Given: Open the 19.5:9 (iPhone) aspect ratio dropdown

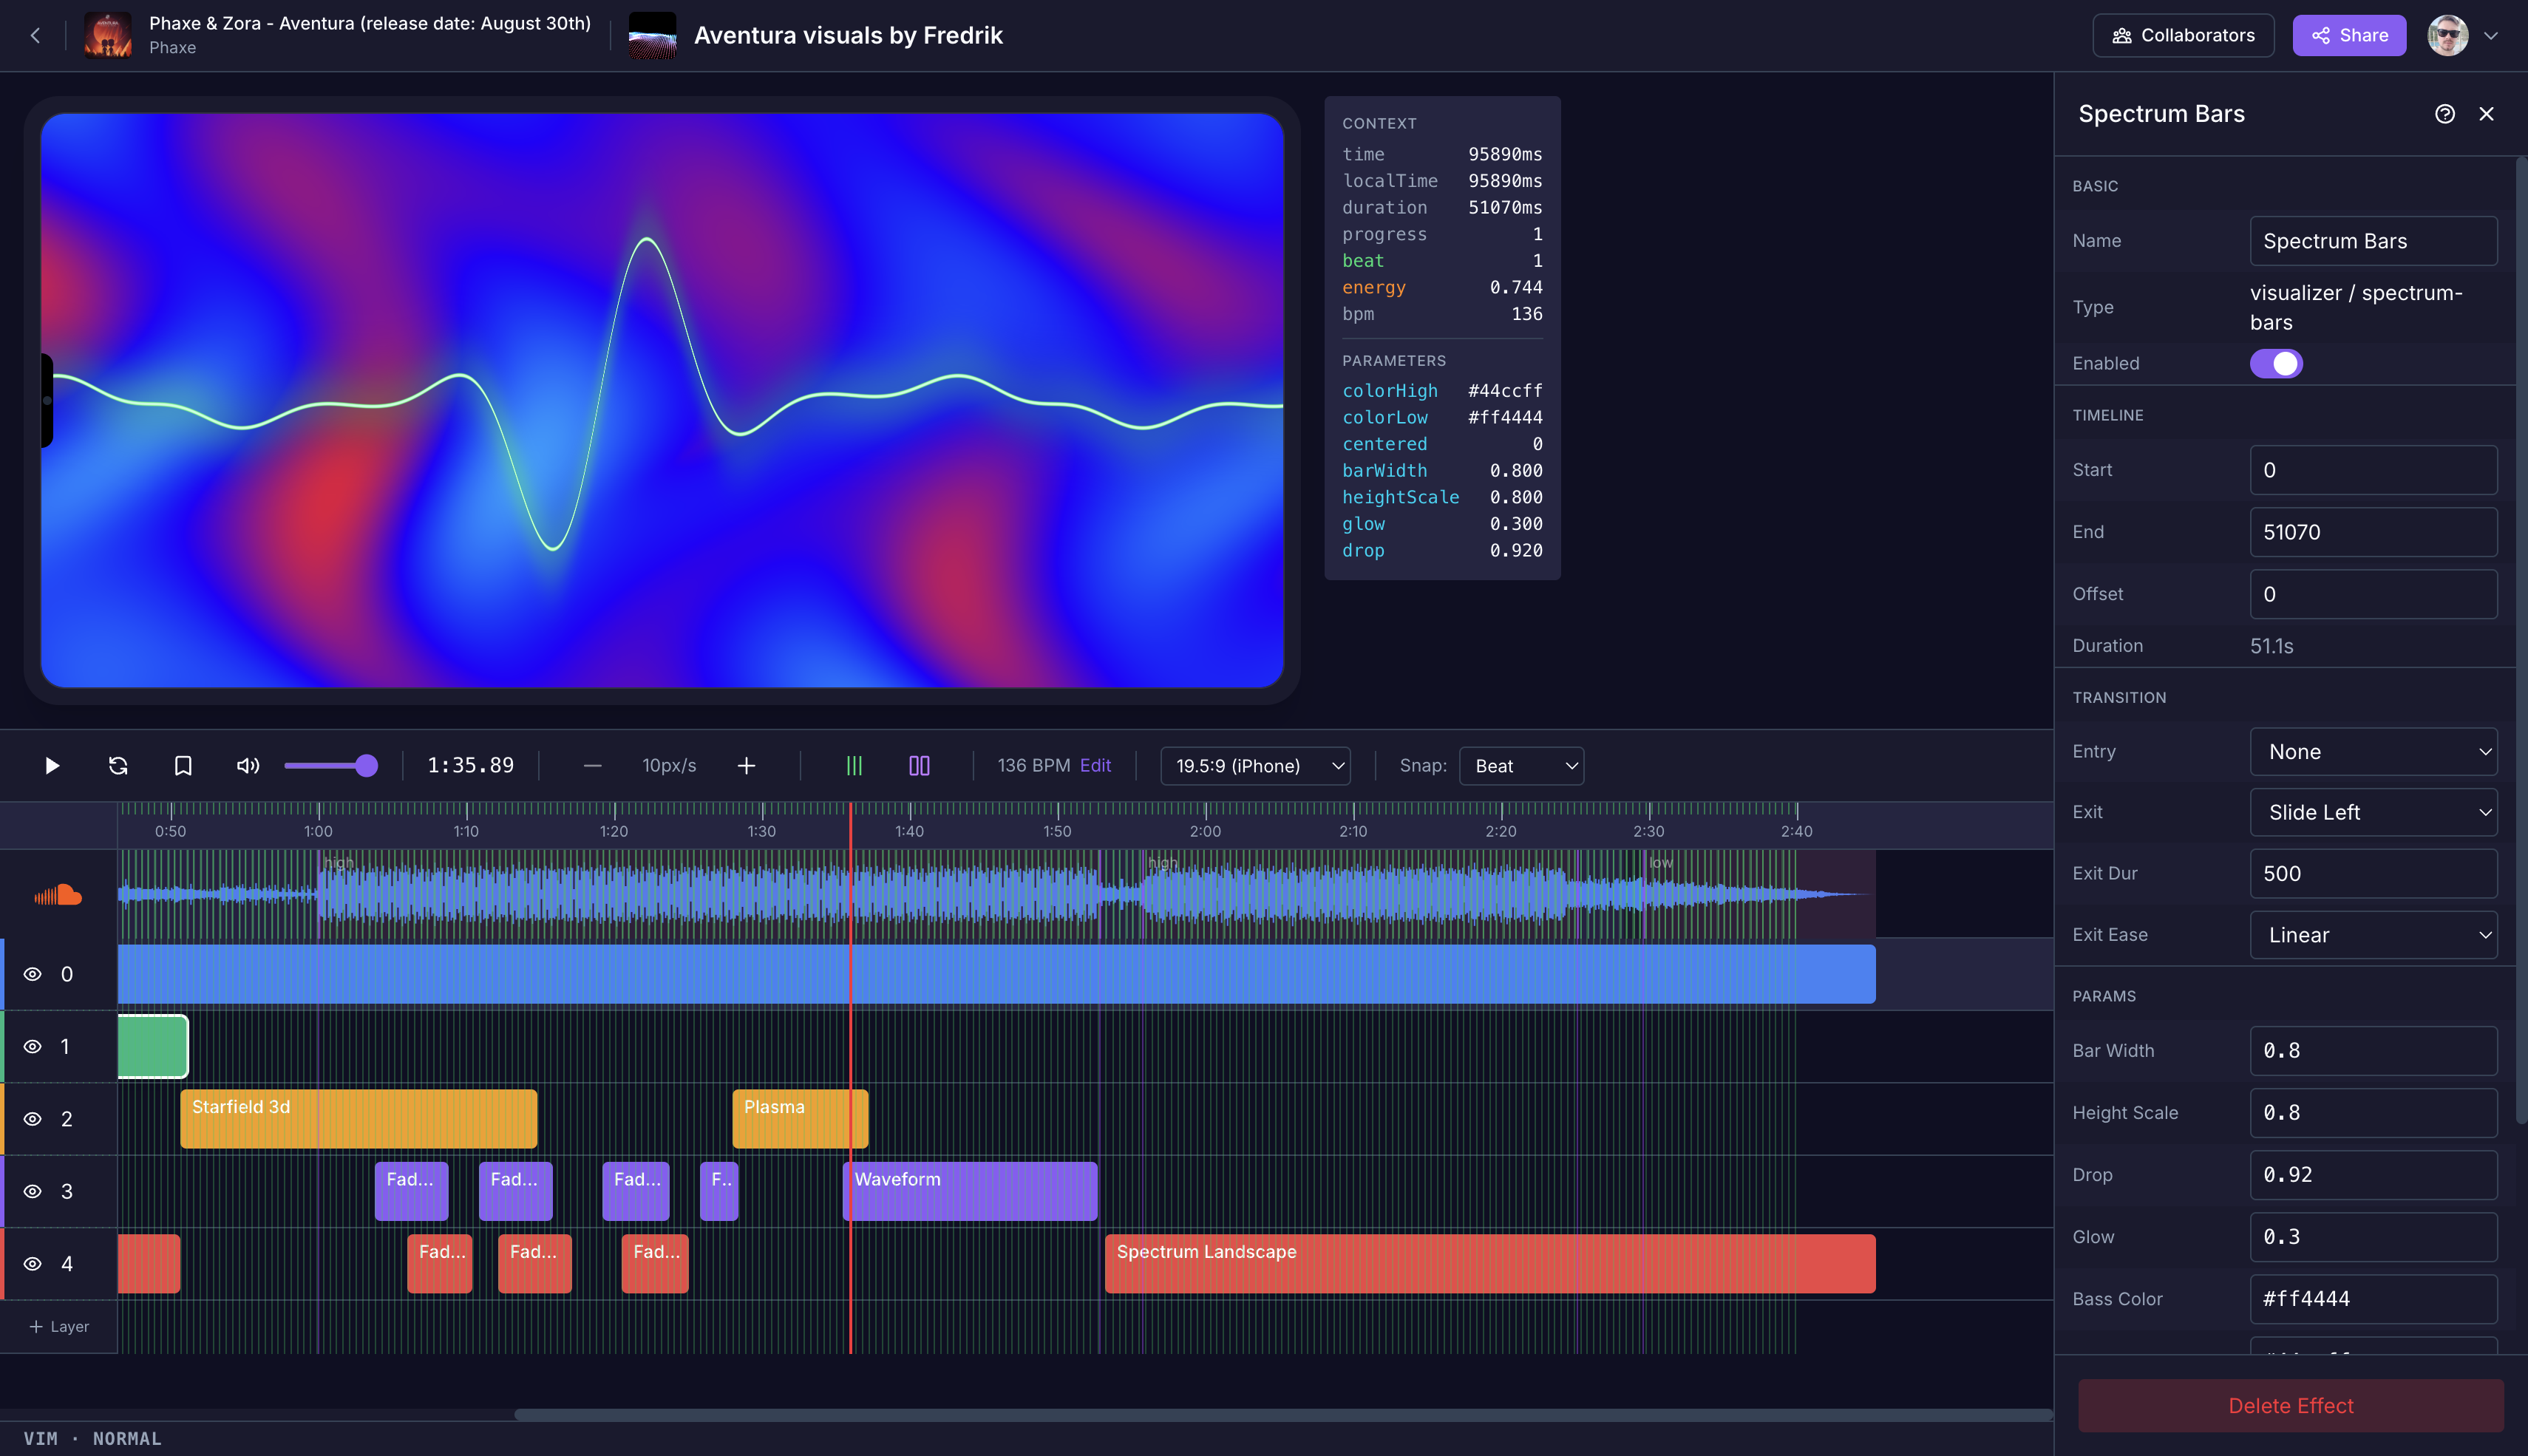Looking at the screenshot, I should [x=1255, y=765].
